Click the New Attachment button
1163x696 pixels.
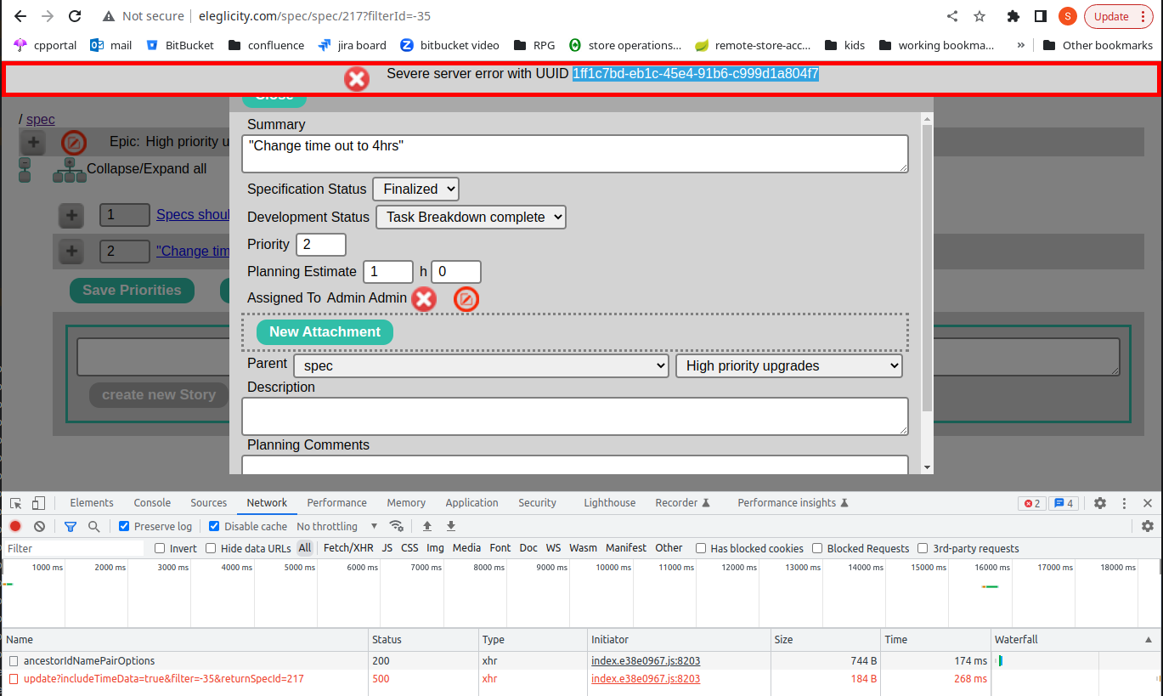click(325, 331)
